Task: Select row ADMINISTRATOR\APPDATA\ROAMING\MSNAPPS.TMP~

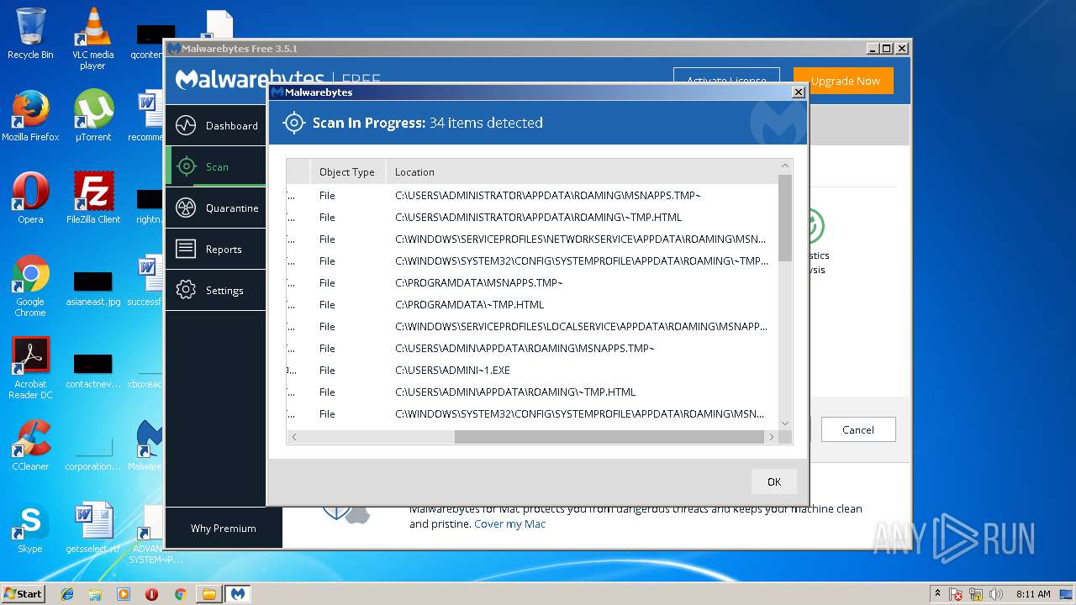Action: pyautogui.click(x=532, y=196)
